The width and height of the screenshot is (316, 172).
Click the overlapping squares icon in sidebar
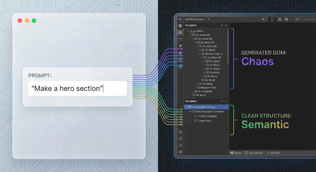click(180, 132)
